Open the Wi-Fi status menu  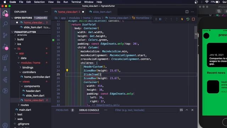coord(207,2)
